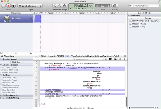Click middle small pane icon below instruments
This screenshot has width=161, height=109.
[16, 53]
